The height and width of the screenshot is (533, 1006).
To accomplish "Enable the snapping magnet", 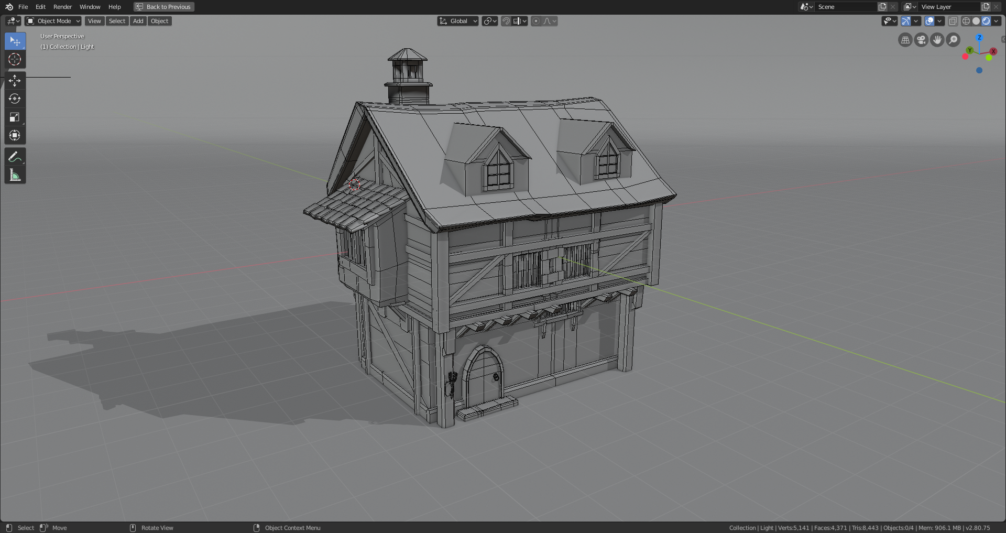I will tap(506, 21).
